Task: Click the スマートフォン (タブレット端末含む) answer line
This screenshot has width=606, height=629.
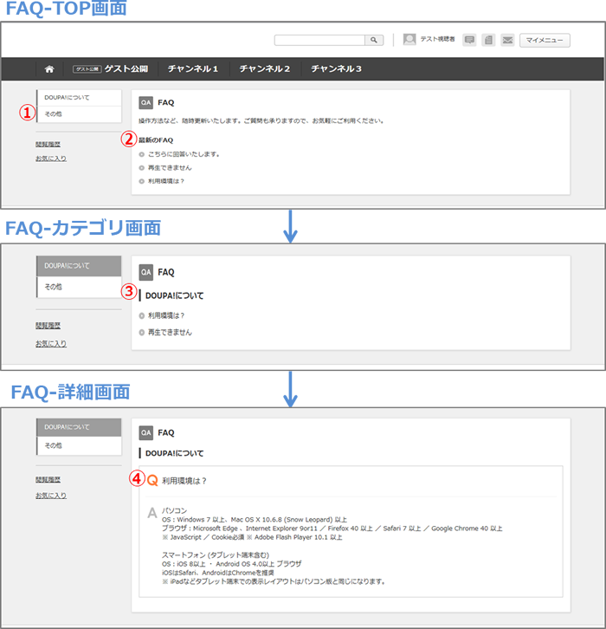Action: pos(216,555)
